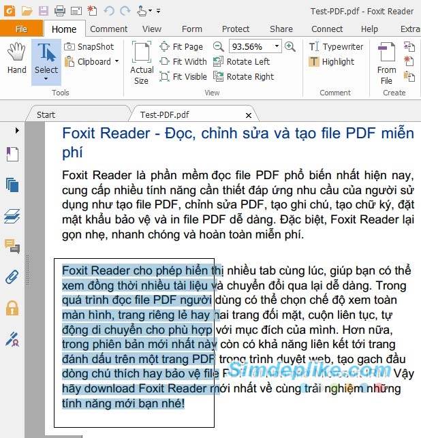Viewport: 421px width, 438px height.
Task: Open the Security lock panel
Action: (x=12, y=308)
